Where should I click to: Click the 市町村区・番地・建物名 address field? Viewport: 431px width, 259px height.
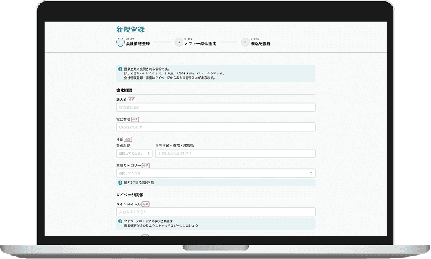[235, 154]
